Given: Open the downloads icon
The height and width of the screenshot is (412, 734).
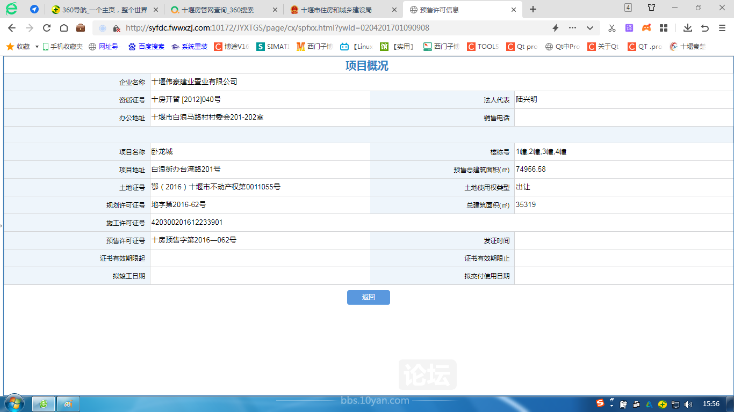Looking at the screenshot, I should (x=688, y=28).
